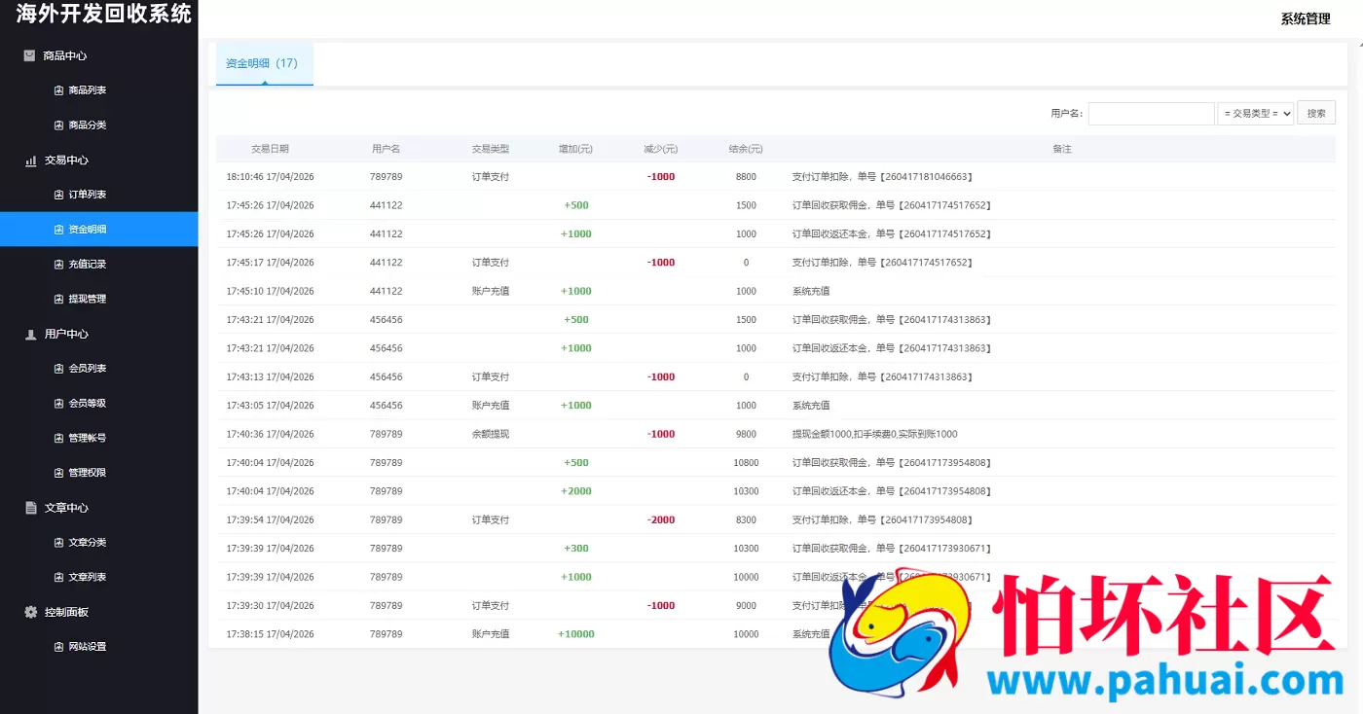Click the 减少(元) column header
Image resolution: width=1363 pixels, height=714 pixels.
660,149
